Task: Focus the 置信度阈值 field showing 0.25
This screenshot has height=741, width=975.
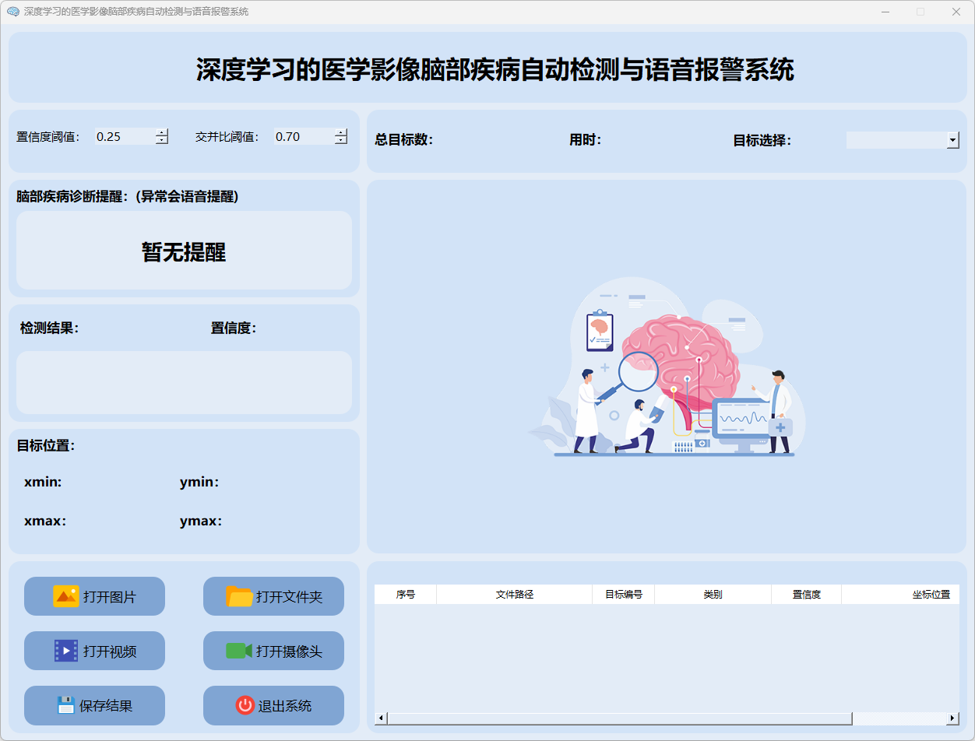Action: (125, 136)
